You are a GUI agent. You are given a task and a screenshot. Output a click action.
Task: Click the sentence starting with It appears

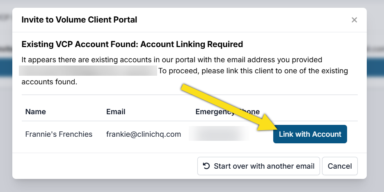(171, 60)
